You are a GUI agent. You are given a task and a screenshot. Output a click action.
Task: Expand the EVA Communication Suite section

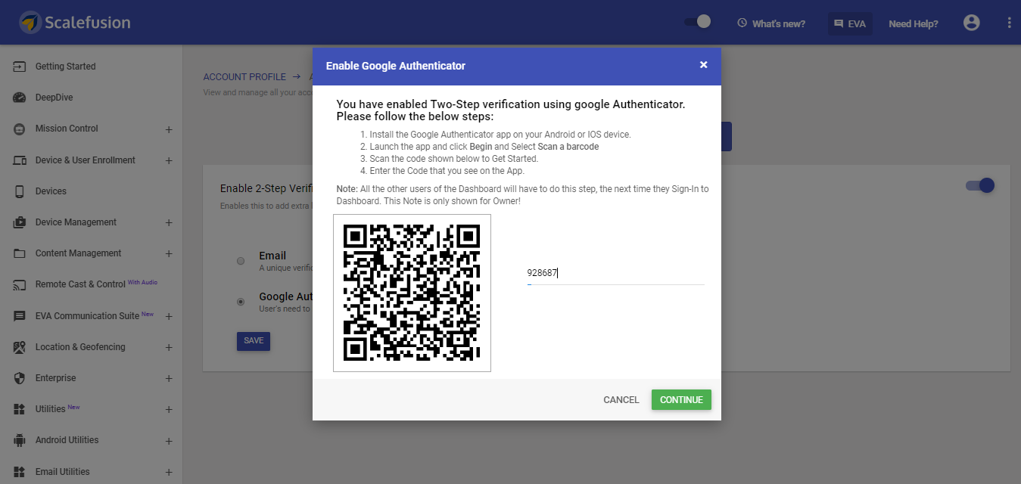169,316
